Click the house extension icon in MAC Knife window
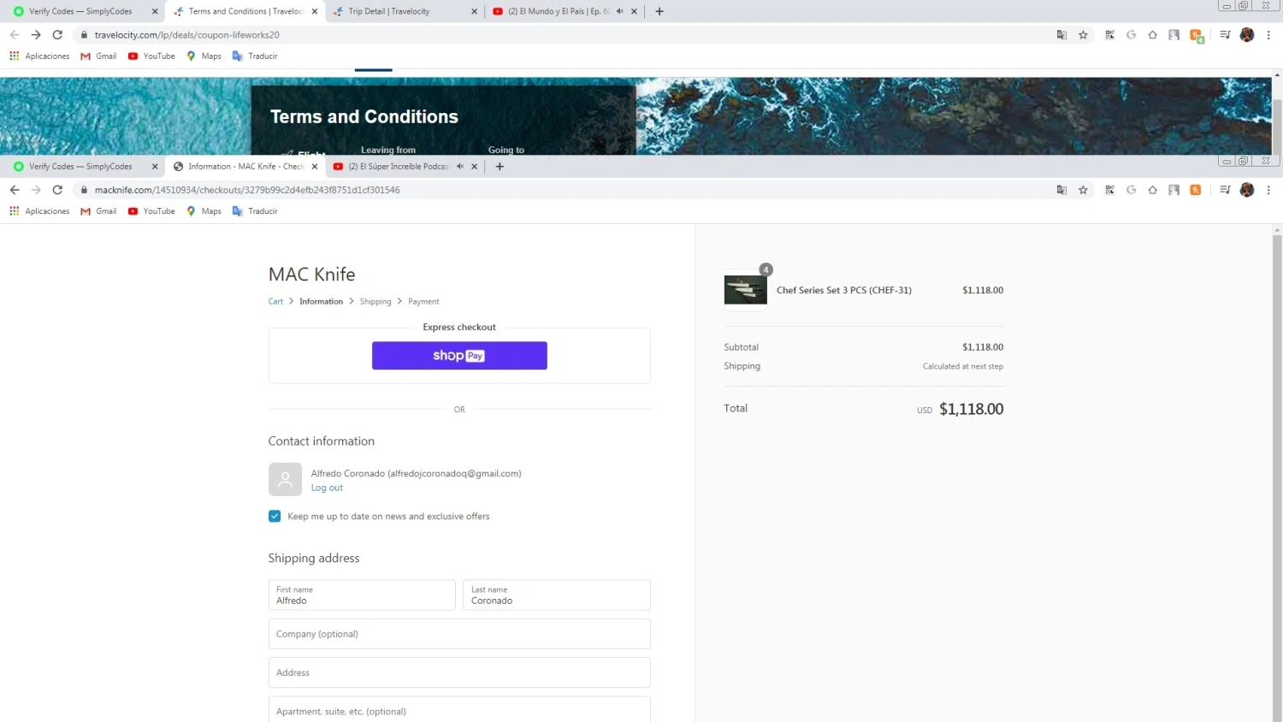1283x722 pixels. [1152, 190]
